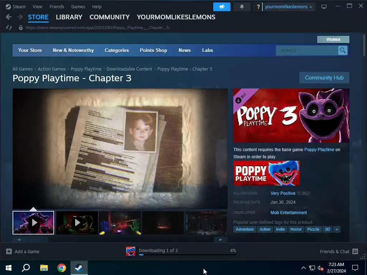Open the notifications bell

242,7
